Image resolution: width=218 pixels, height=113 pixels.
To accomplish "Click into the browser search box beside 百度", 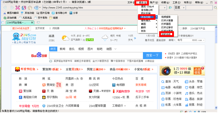I will tap(199, 8).
